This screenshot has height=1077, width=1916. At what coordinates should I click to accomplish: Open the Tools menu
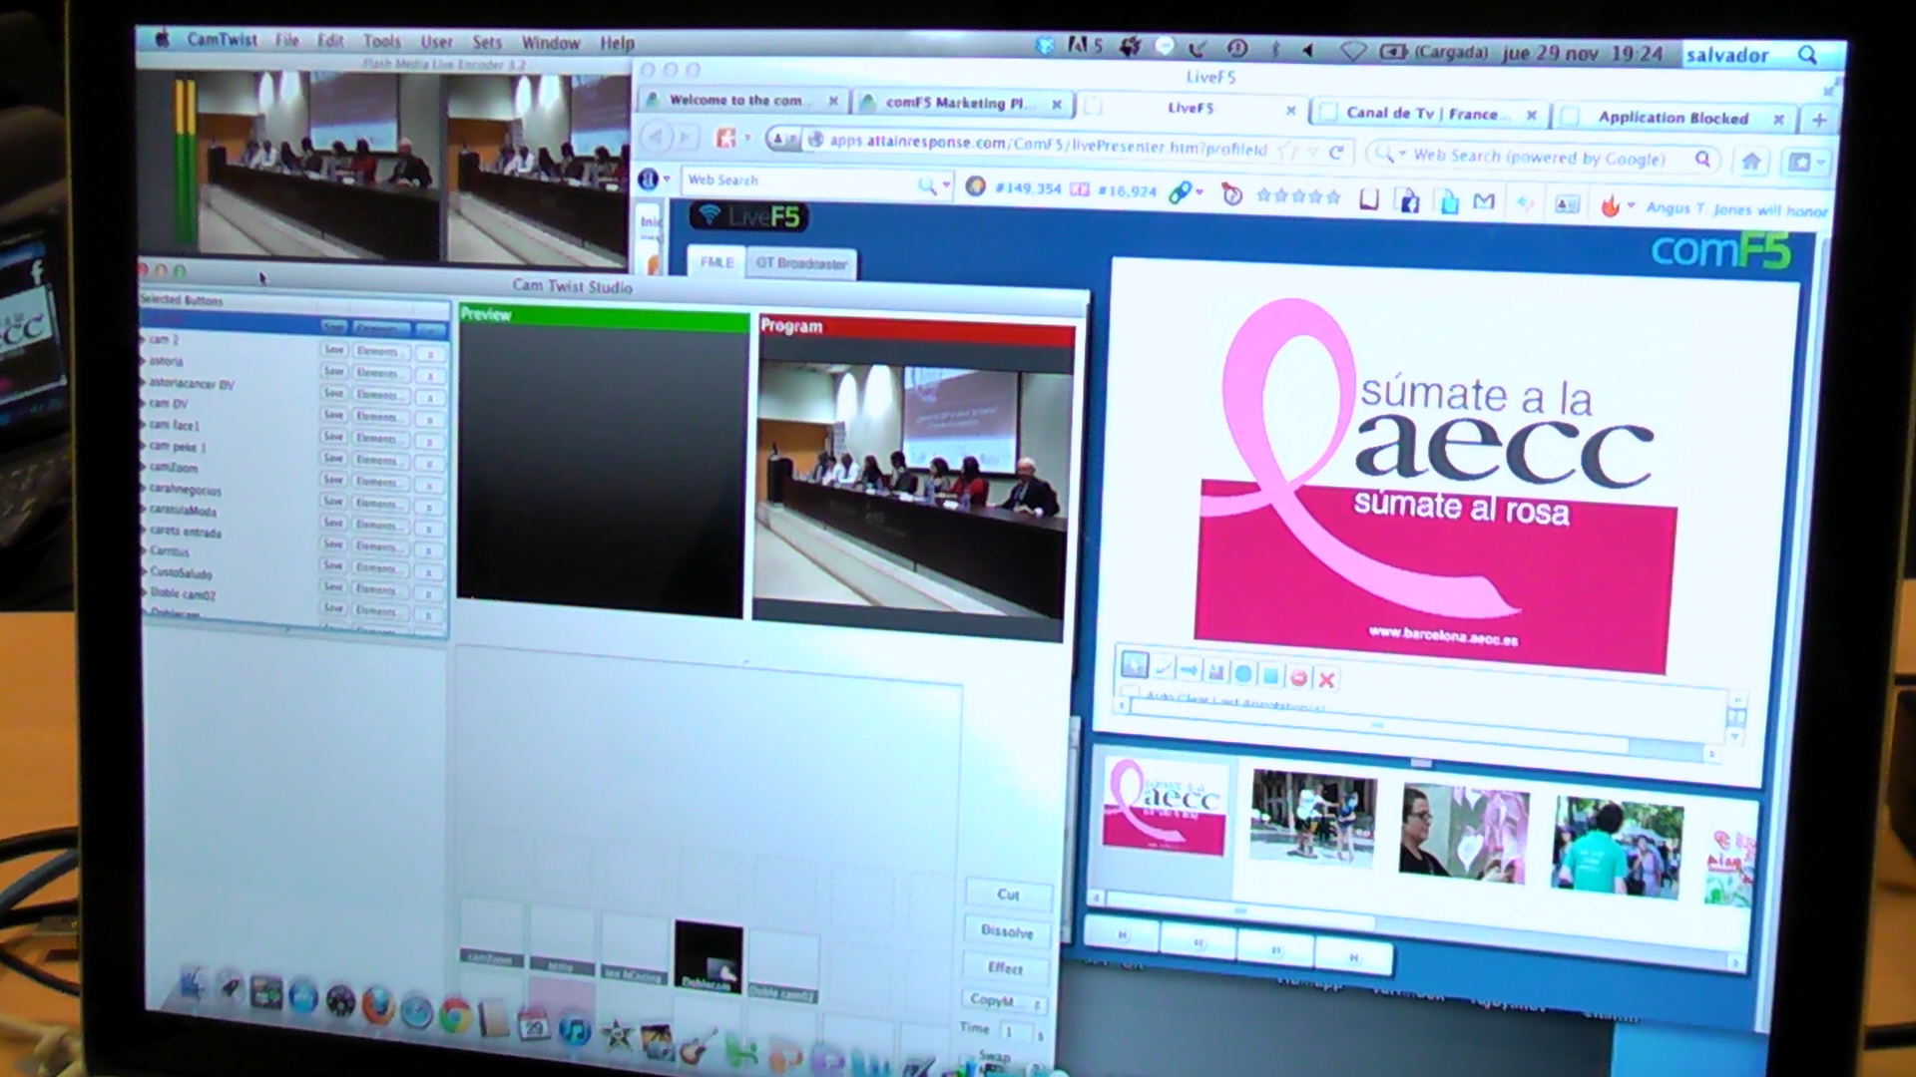(x=381, y=42)
